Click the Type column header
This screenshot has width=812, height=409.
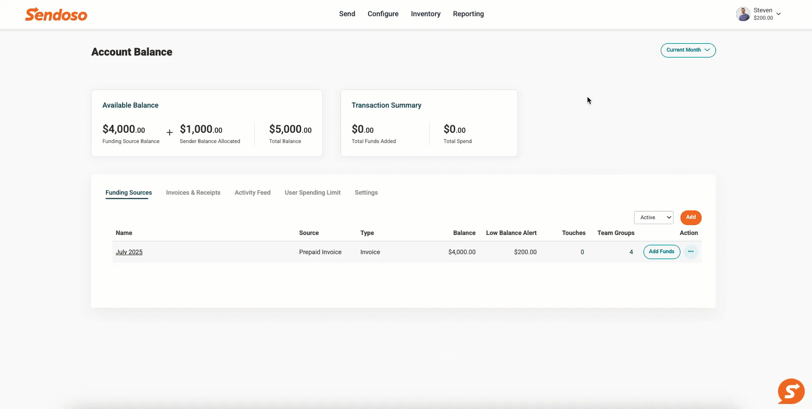click(367, 233)
